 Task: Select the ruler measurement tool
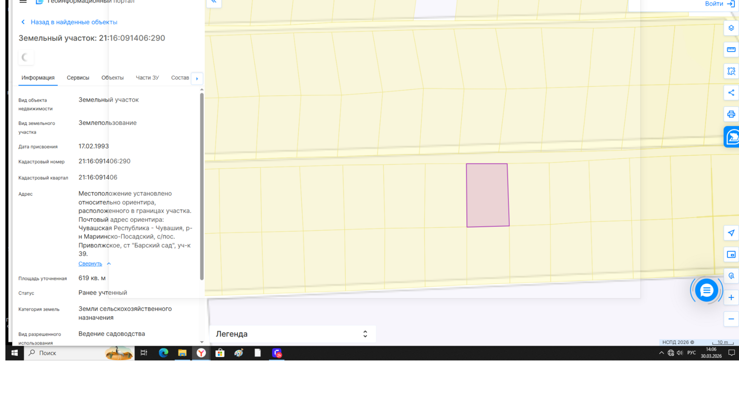pyautogui.click(x=731, y=50)
